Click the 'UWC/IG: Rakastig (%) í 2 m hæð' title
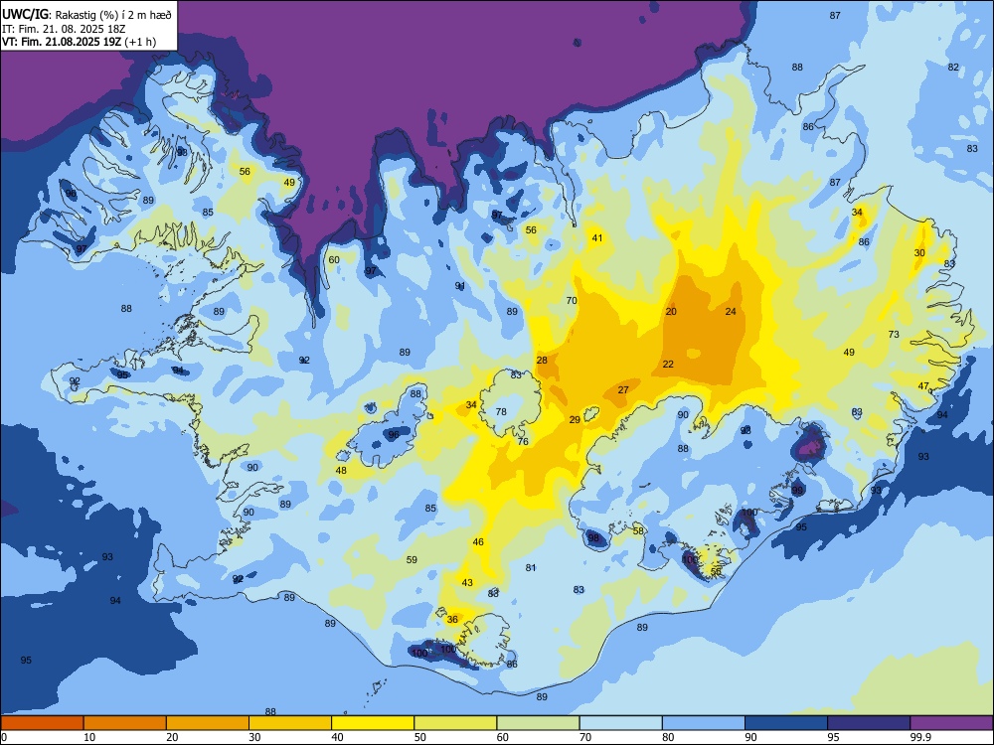 pyautogui.click(x=86, y=13)
